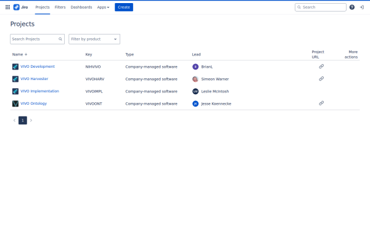Open the VIVO Ontology project link
The width and height of the screenshot is (370, 231).
[x=33, y=103]
